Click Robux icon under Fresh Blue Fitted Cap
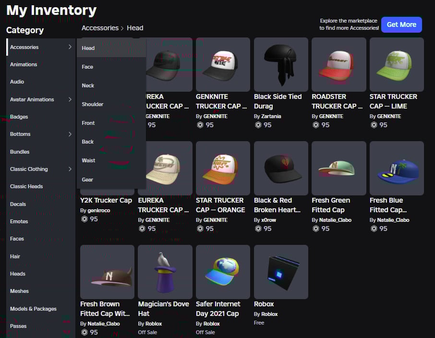This screenshot has height=338, width=435. pos(374,229)
